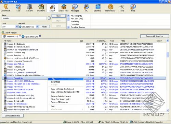The height and width of the screenshot is (124, 171).
Task: Choose Download from the context menu
Action: (x=66, y=82)
